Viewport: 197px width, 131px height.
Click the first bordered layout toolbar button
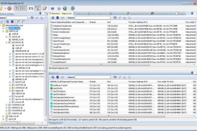click(18, 8)
